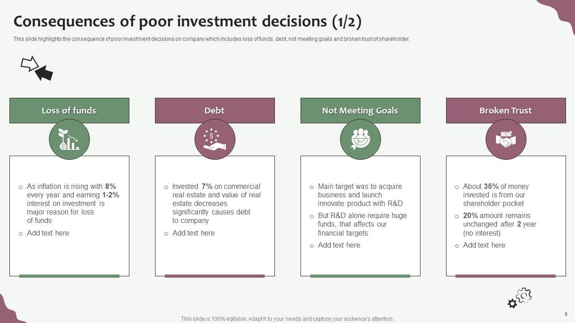Click 'Add text here' in the Debt card
This screenshot has height=323, width=575.
coord(194,233)
